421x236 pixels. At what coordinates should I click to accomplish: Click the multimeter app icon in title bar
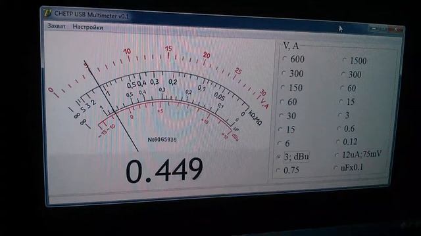[47, 13]
